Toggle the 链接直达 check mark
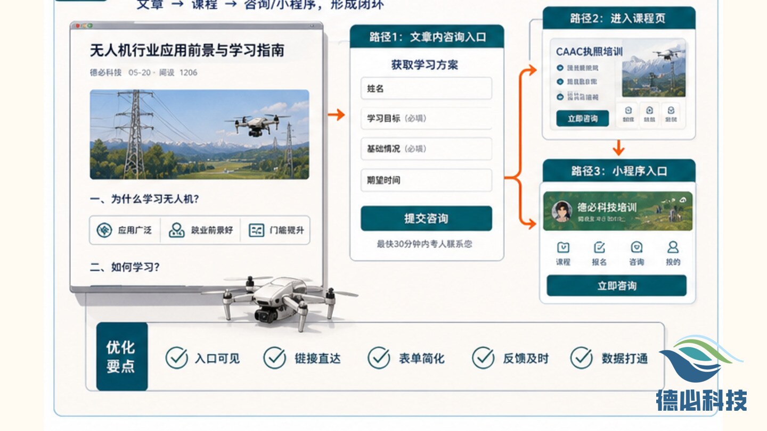The width and height of the screenshot is (767, 431). [x=275, y=358]
